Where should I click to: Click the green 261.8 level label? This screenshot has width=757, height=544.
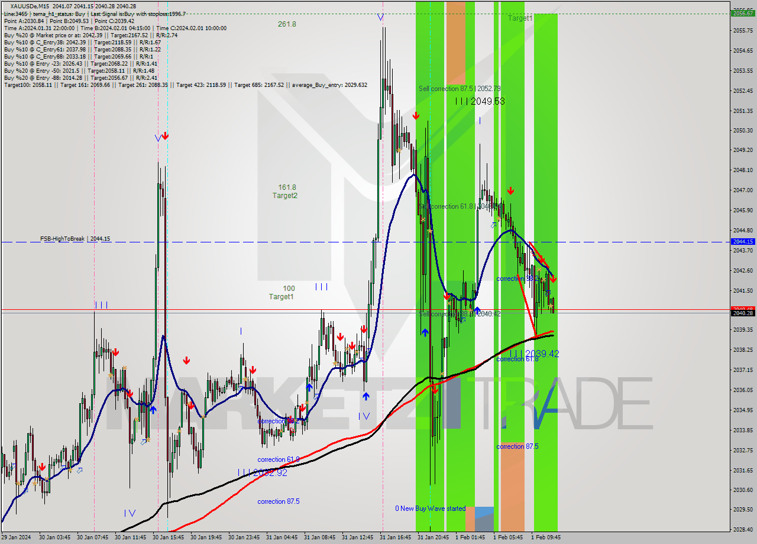[287, 24]
